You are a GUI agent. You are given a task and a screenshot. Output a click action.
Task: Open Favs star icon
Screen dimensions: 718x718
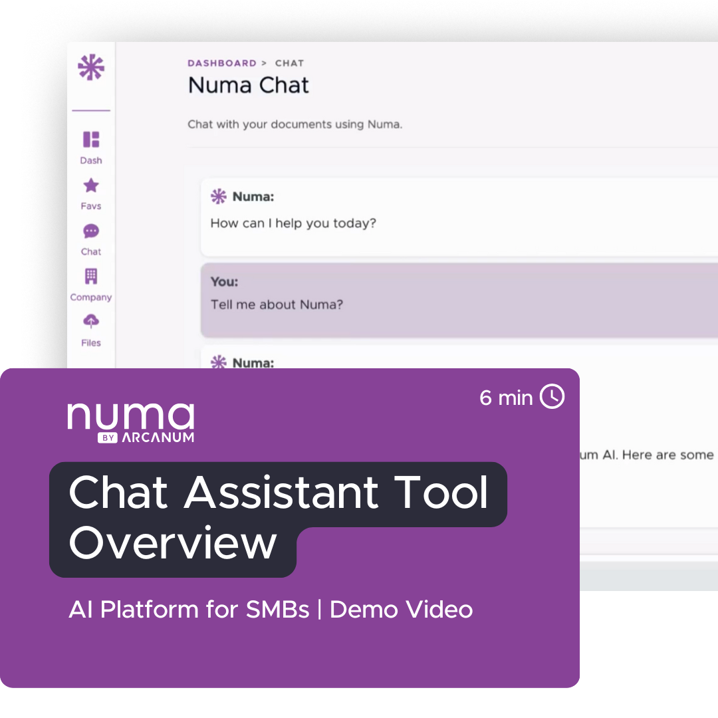pyautogui.click(x=91, y=185)
